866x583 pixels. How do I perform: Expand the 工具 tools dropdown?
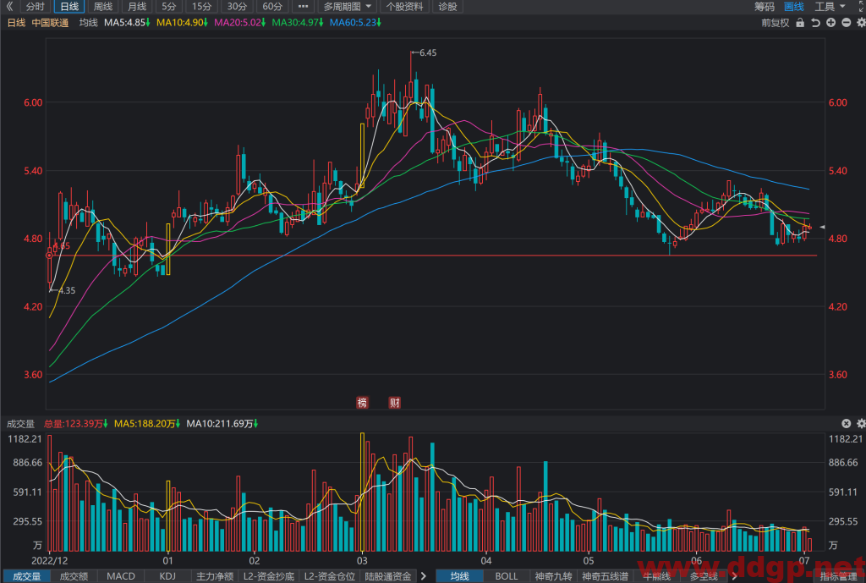point(830,7)
